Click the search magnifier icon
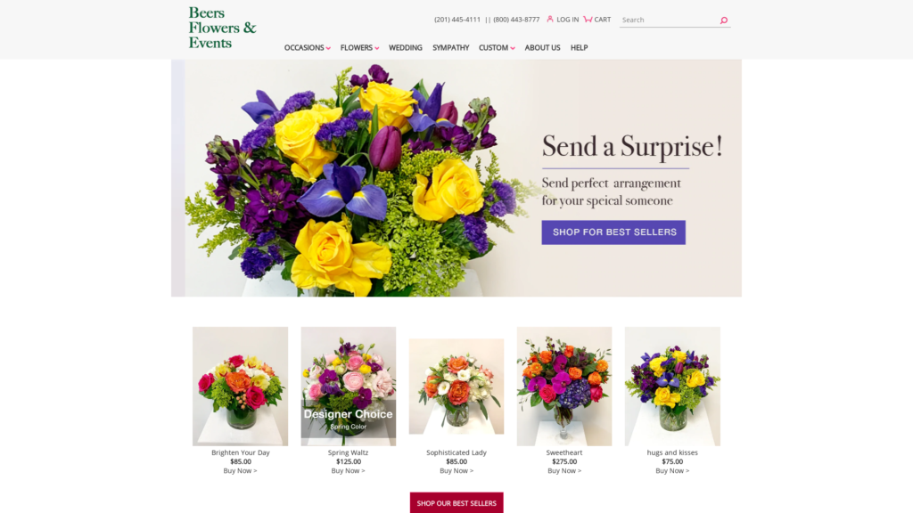This screenshot has height=513, width=913. pos(724,20)
